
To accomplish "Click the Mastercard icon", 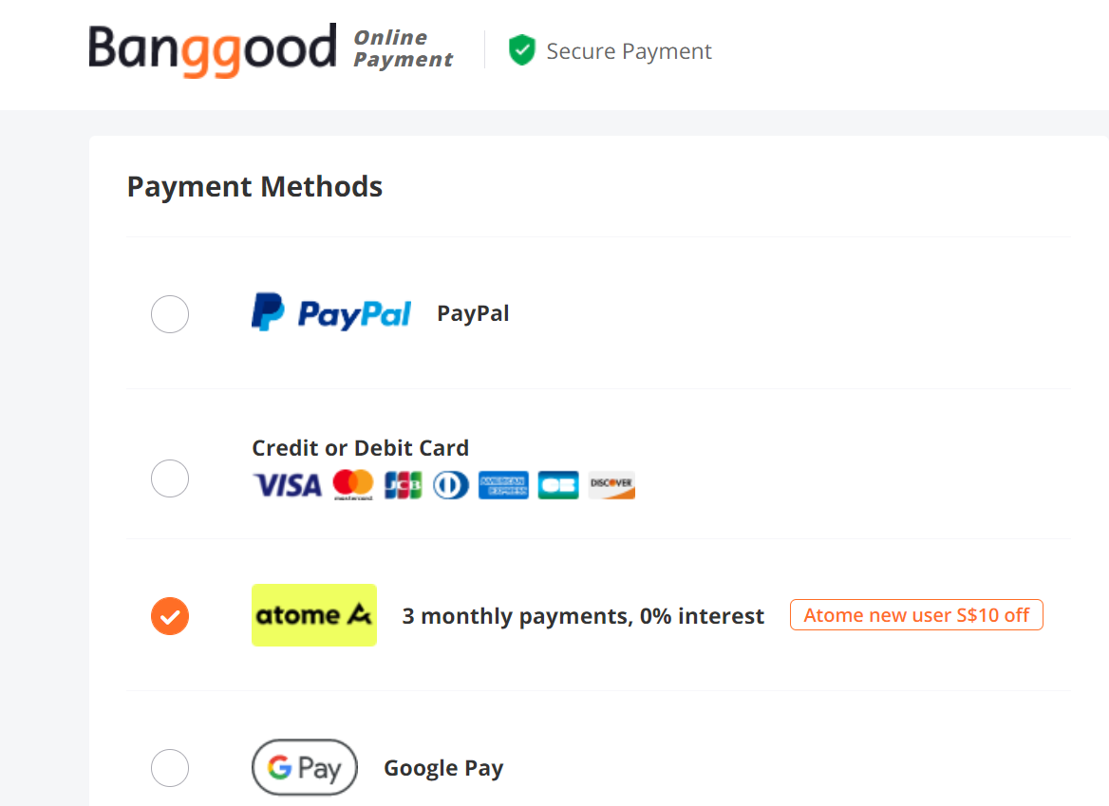I will 353,485.
